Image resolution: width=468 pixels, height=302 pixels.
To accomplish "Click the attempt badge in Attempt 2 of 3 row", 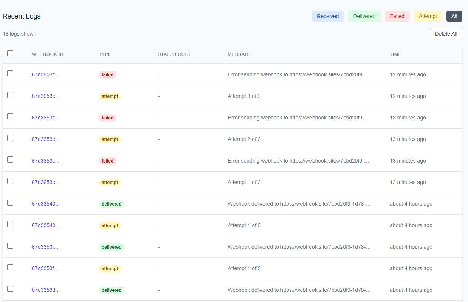I will coord(110,139).
